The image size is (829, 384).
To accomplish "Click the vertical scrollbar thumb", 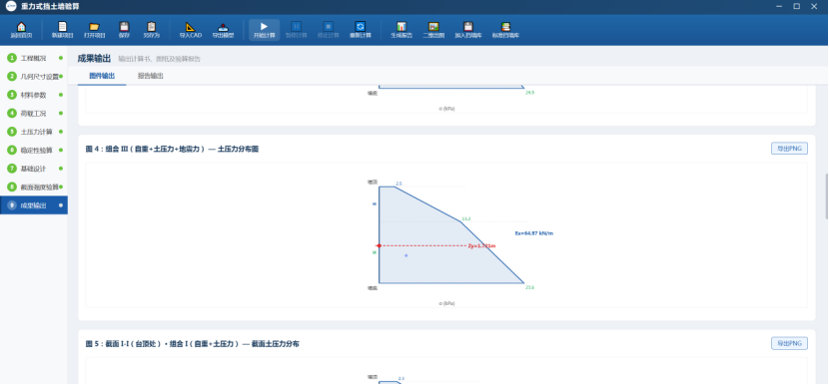I will coord(827,196).
